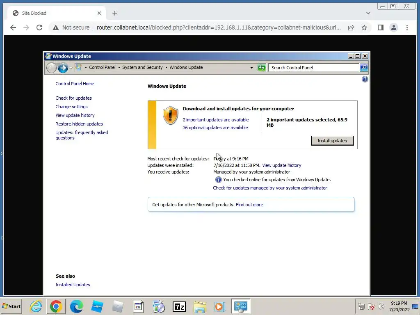Viewport: 420px width, 315px height.
Task: Open Windows Update help icon
Action: tap(365, 79)
